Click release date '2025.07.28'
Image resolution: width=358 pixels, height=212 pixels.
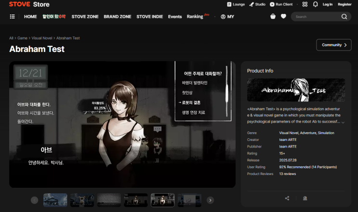click(x=288, y=160)
